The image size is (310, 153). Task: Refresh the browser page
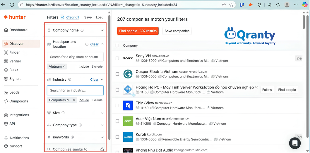[12, 5]
